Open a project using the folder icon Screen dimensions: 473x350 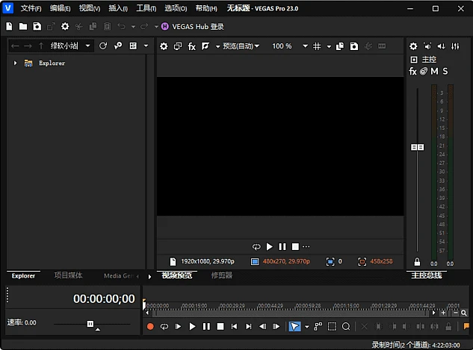tap(23, 27)
